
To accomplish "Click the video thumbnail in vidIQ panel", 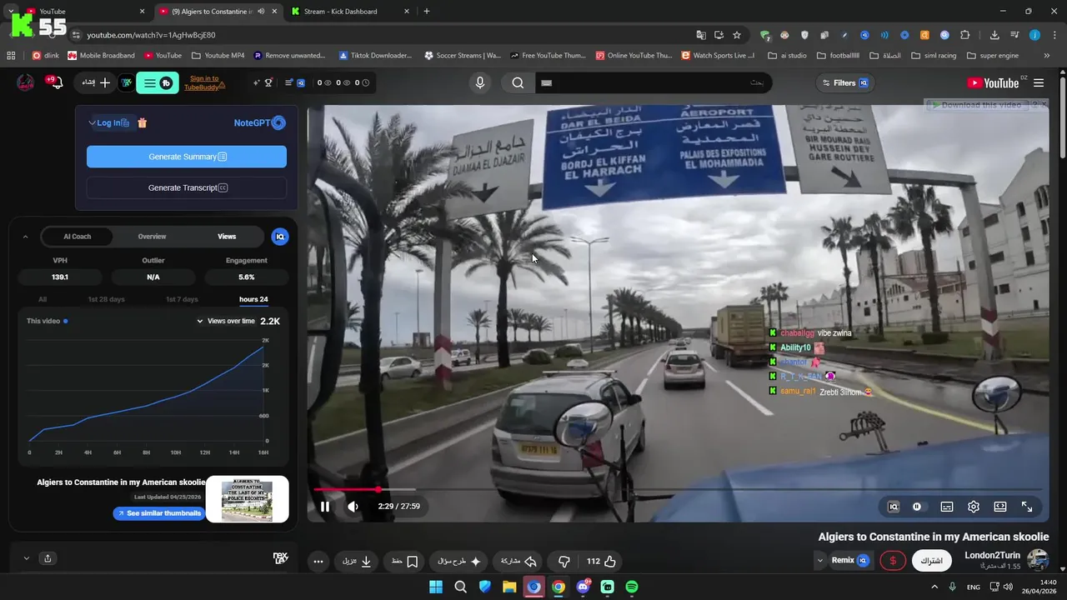I will coord(247,499).
